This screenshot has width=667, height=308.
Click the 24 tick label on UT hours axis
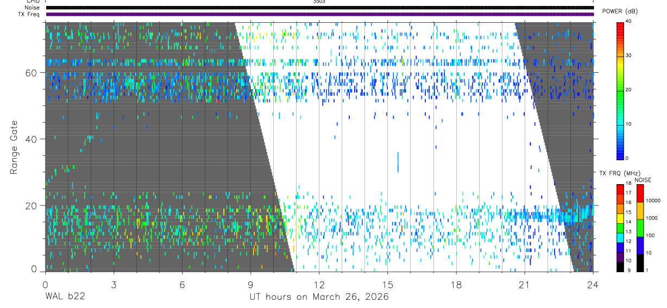coord(593,285)
